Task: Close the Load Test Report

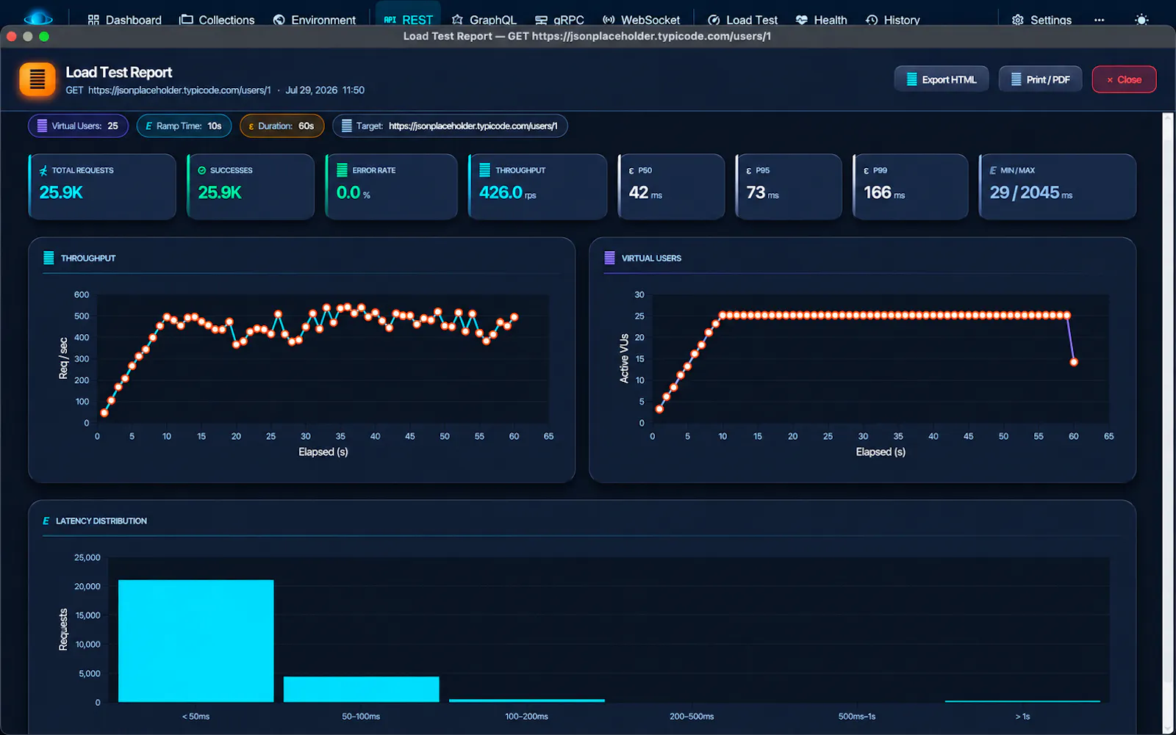Action: [x=1124, y=79]
